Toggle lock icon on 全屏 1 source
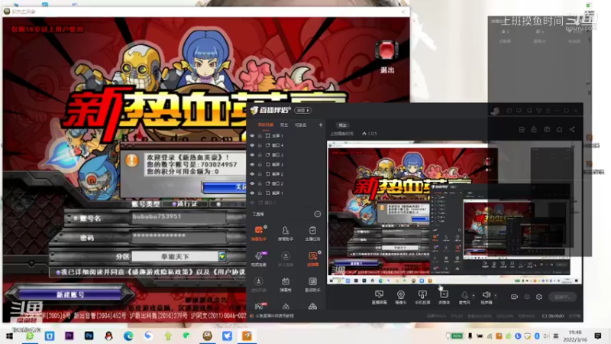This screenshot has height=344, width=611. click(x=260, y=136)
